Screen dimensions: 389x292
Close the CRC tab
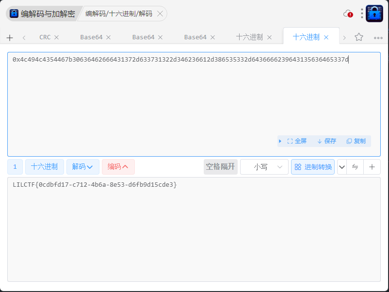[57, 37]
